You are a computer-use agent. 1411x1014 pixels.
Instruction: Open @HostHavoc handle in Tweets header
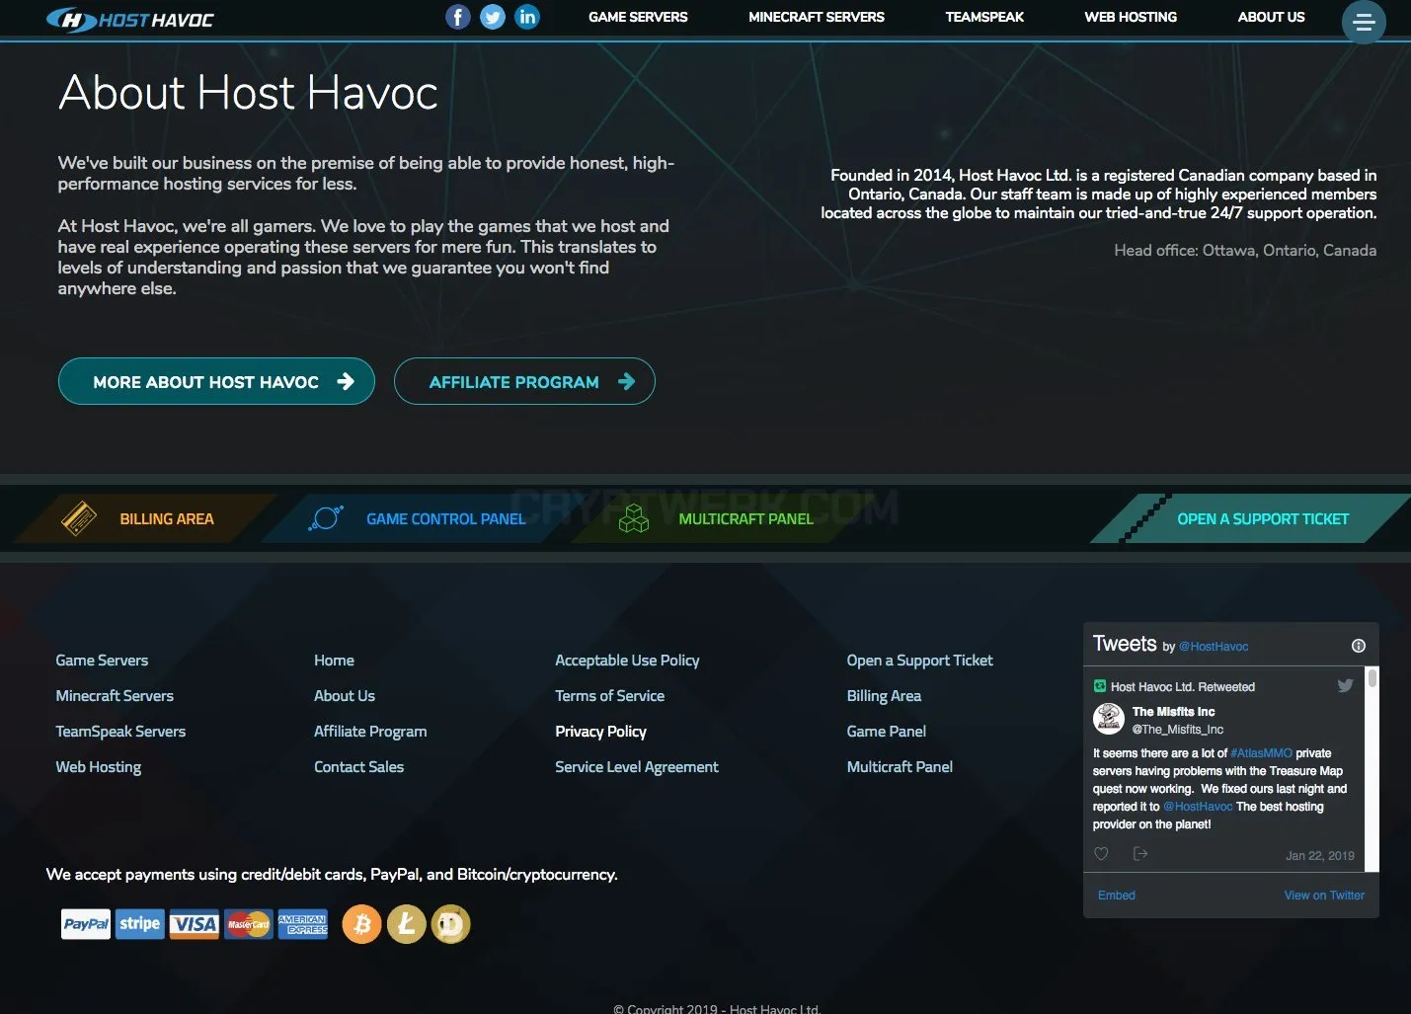pos(1214,647)
